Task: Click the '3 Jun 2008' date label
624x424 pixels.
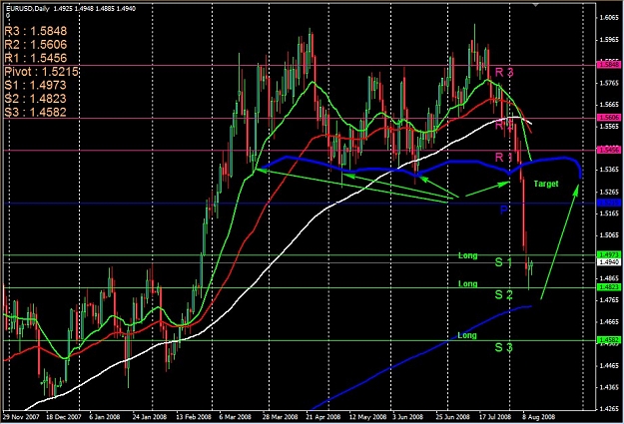Action: coord(407,417)
